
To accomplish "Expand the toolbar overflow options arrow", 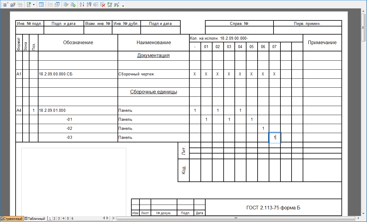I will click(x=123, y=5).
